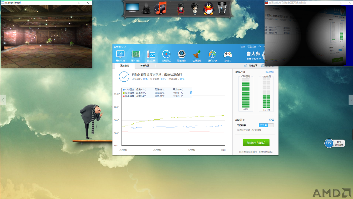Click the left wallpaper navigation arrow
Screen dimensions: 353x199
tap(3, 100)
